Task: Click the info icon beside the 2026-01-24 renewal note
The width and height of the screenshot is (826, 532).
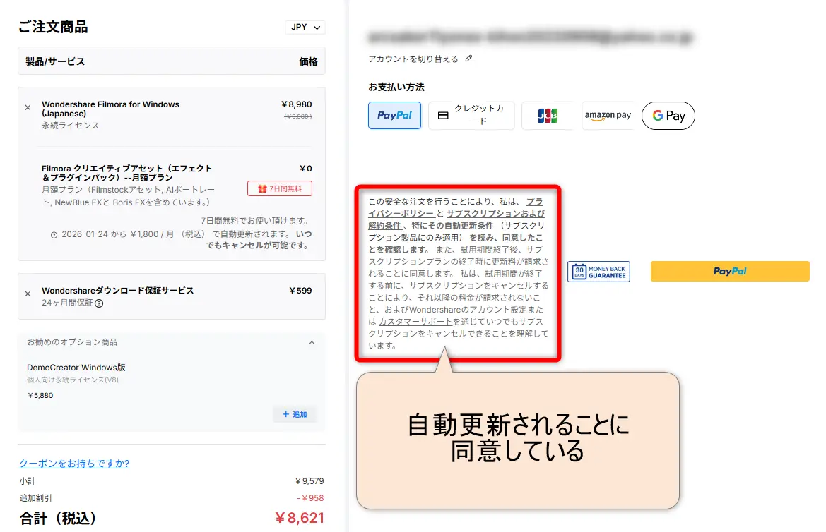Action: (54, 235)
